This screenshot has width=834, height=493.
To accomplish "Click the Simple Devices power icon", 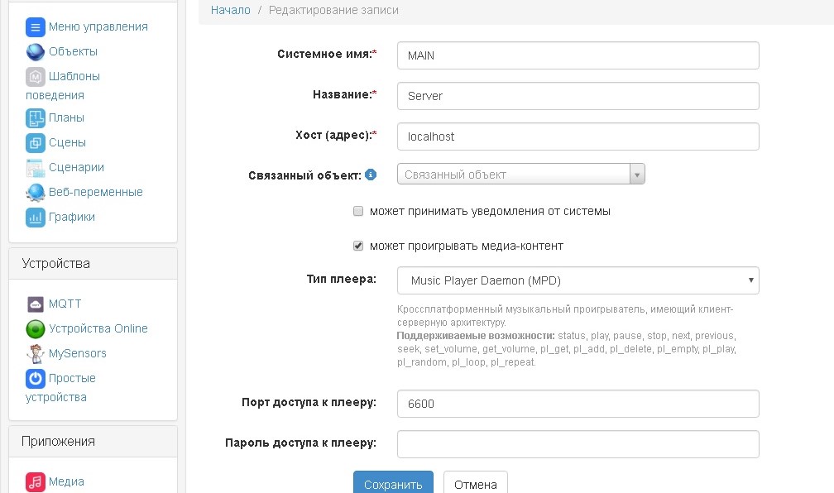I will click(x=35, y=379).
